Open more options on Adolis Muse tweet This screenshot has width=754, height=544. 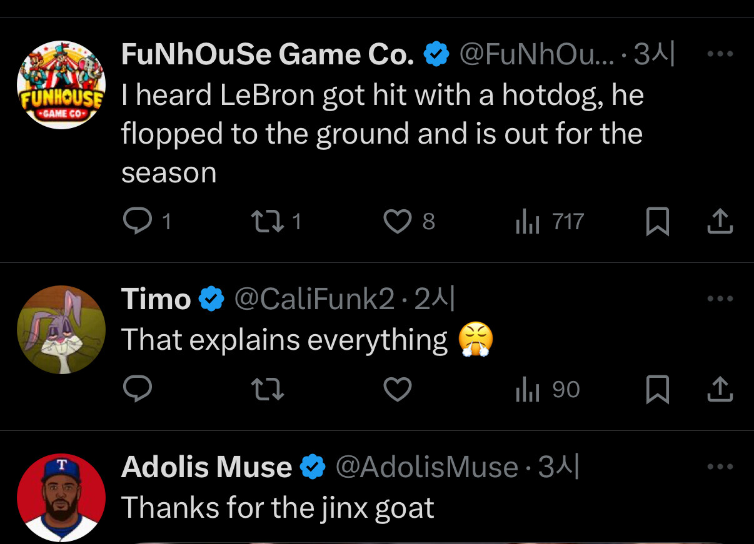[720, 467]
